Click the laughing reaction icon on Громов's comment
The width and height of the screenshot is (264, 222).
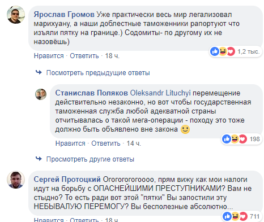click(223, 51)
